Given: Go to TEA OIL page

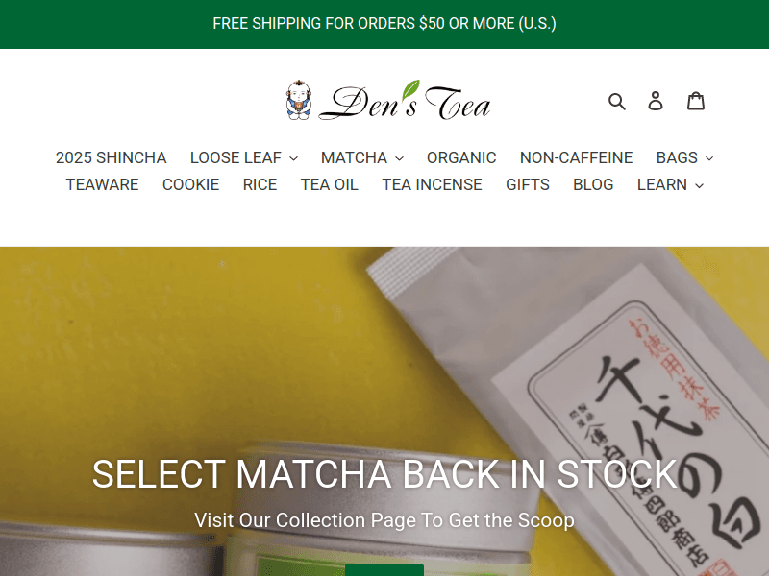Looking at the screenshot, I should pyautogui.click(x=330, y=184).
